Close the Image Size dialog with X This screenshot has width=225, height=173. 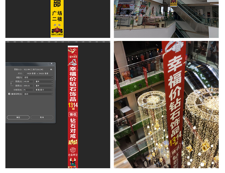[x=51, y=64]
